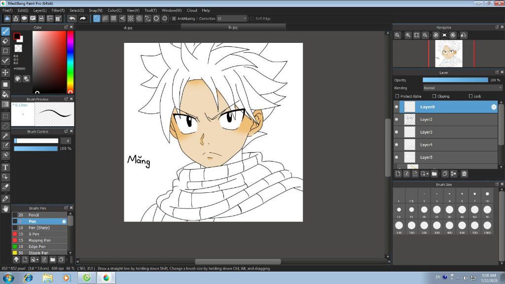Toggle the AntiAliasing checkbox
Viewport: 505px width, 284px height.
point(174,19)
